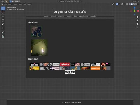Viewport: 140px width, 105px height.
Task: Select the Select Box tool in left toolbar
Action: tap(3, 8)
